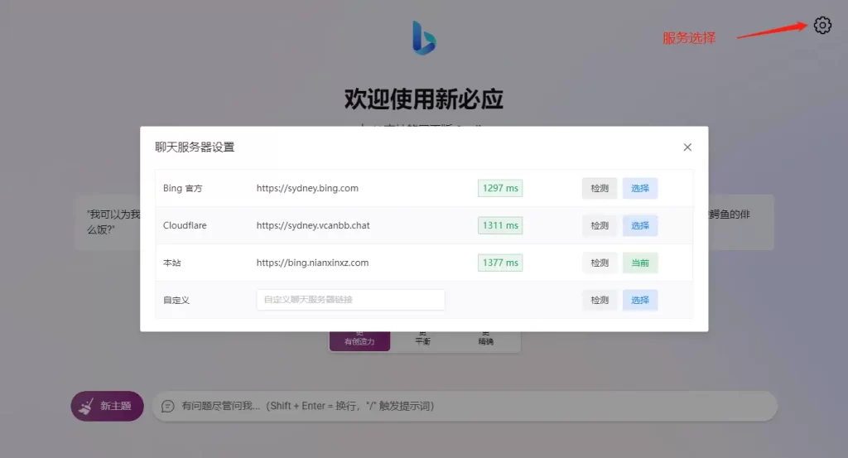Click the 本站 row label

coord(172,263)
